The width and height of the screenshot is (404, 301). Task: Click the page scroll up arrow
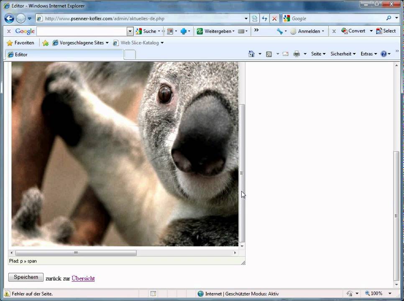tap(396, 65)
